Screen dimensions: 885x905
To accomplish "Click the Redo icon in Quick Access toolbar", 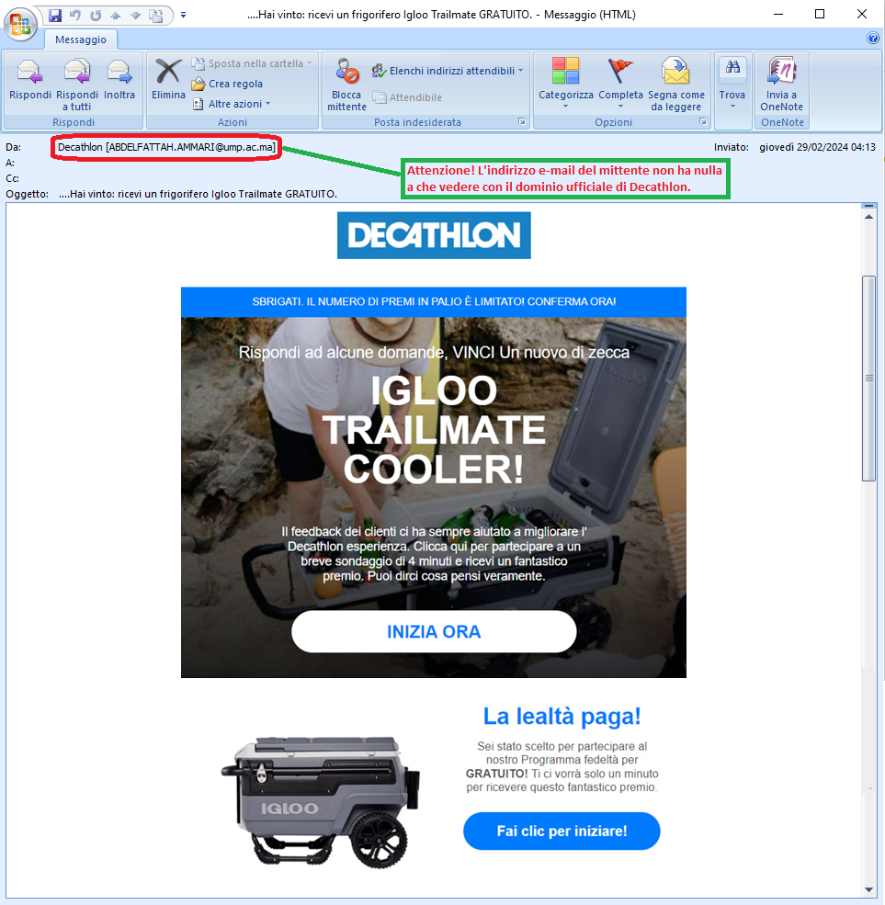I will tap(96, 15).
